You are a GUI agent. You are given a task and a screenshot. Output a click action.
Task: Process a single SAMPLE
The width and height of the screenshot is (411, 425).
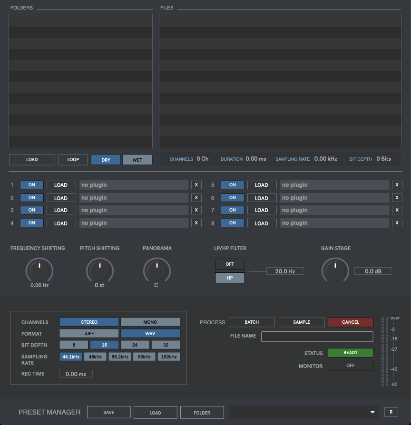click(301, 322)
